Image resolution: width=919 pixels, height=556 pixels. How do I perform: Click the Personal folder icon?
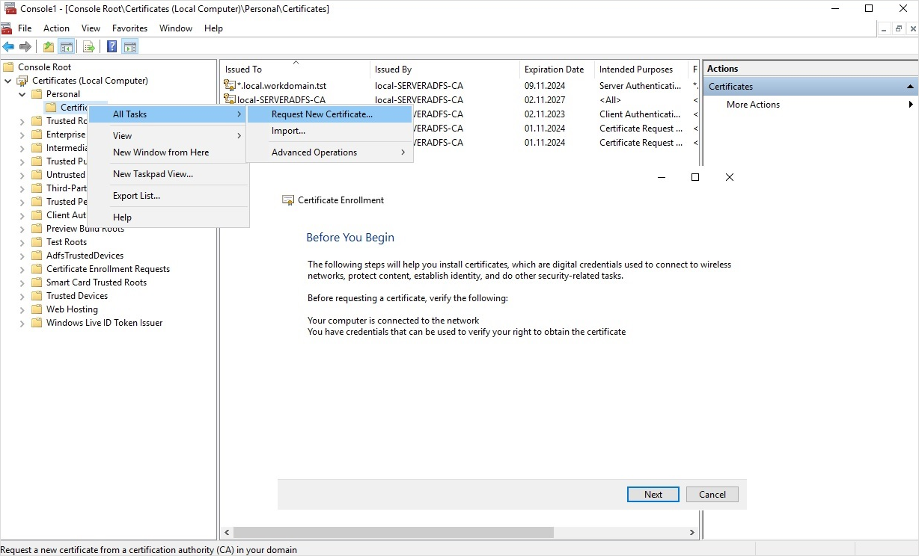37,94
